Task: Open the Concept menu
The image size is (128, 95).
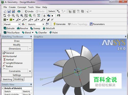Action: (x=22, y=7)
